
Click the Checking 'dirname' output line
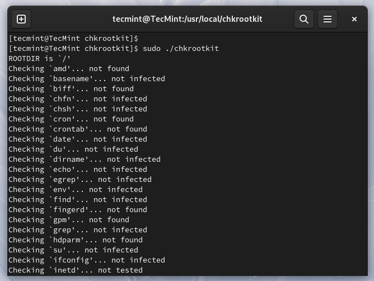(84, 160)
